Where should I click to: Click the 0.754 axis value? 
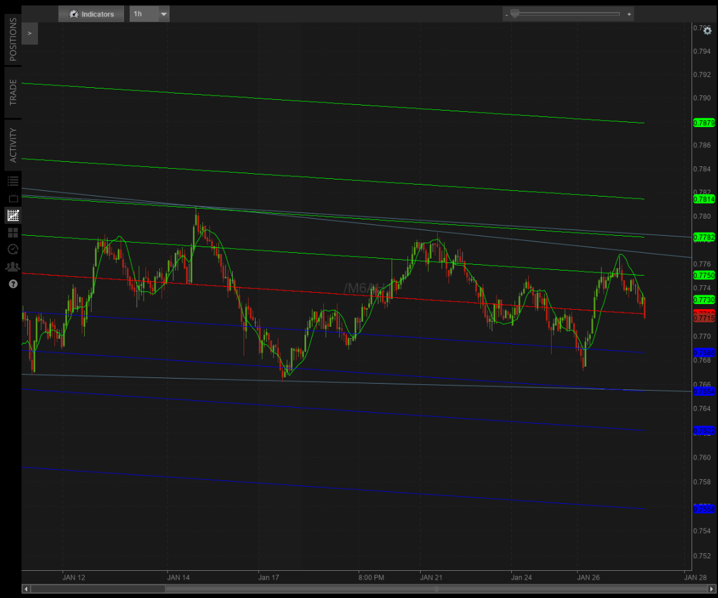702,531
